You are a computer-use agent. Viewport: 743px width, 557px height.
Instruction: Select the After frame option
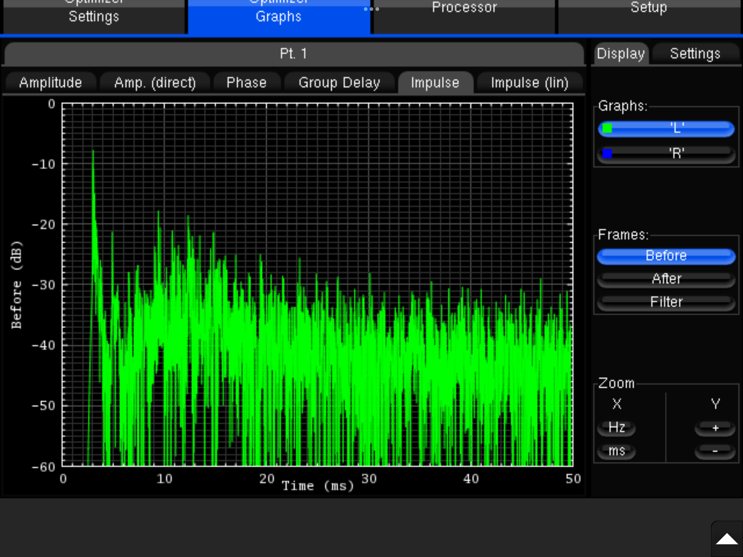(666, 279)
